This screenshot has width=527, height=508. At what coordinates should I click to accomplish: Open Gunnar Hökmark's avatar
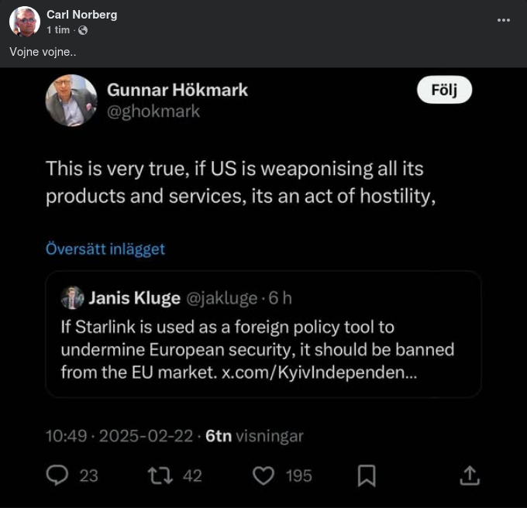point(71,100)
